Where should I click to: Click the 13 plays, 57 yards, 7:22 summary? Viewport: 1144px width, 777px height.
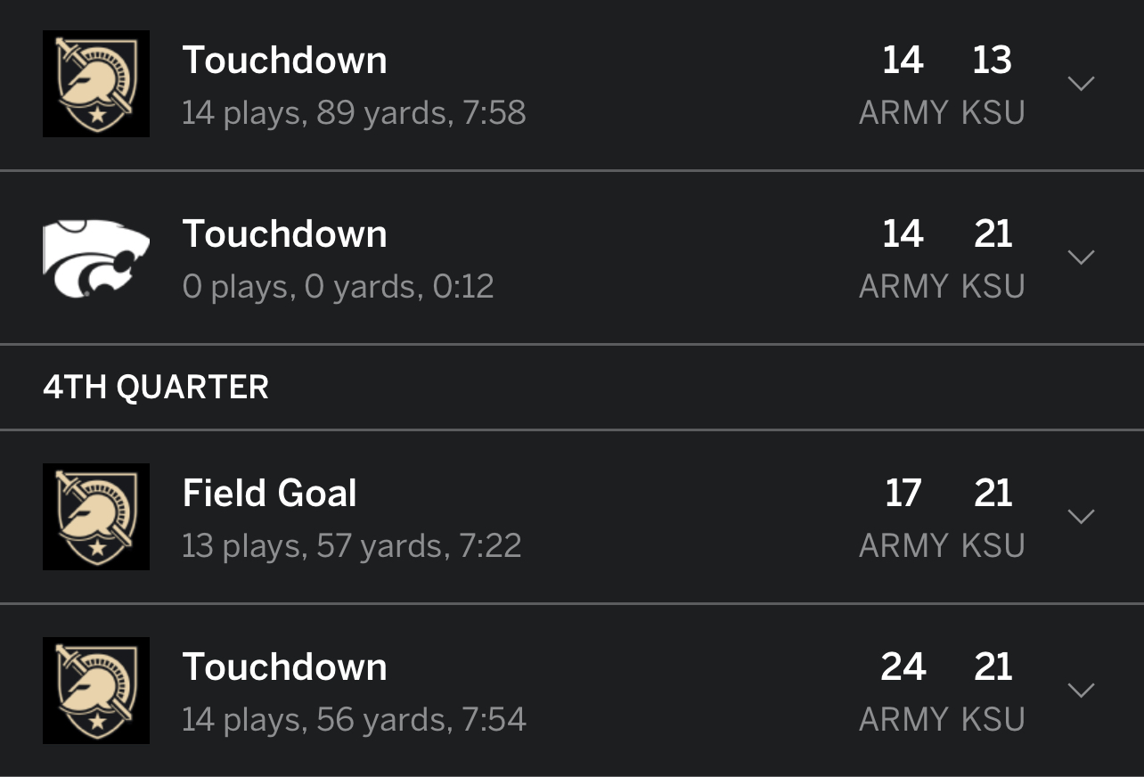(x=352, y=545)
